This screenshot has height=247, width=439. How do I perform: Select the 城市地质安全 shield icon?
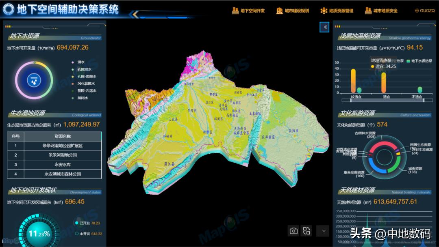tap(367, 11)
